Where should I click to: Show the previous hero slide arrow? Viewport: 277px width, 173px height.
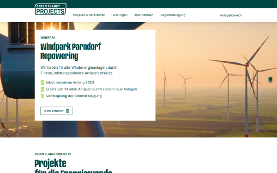click(x=6, y=80)
